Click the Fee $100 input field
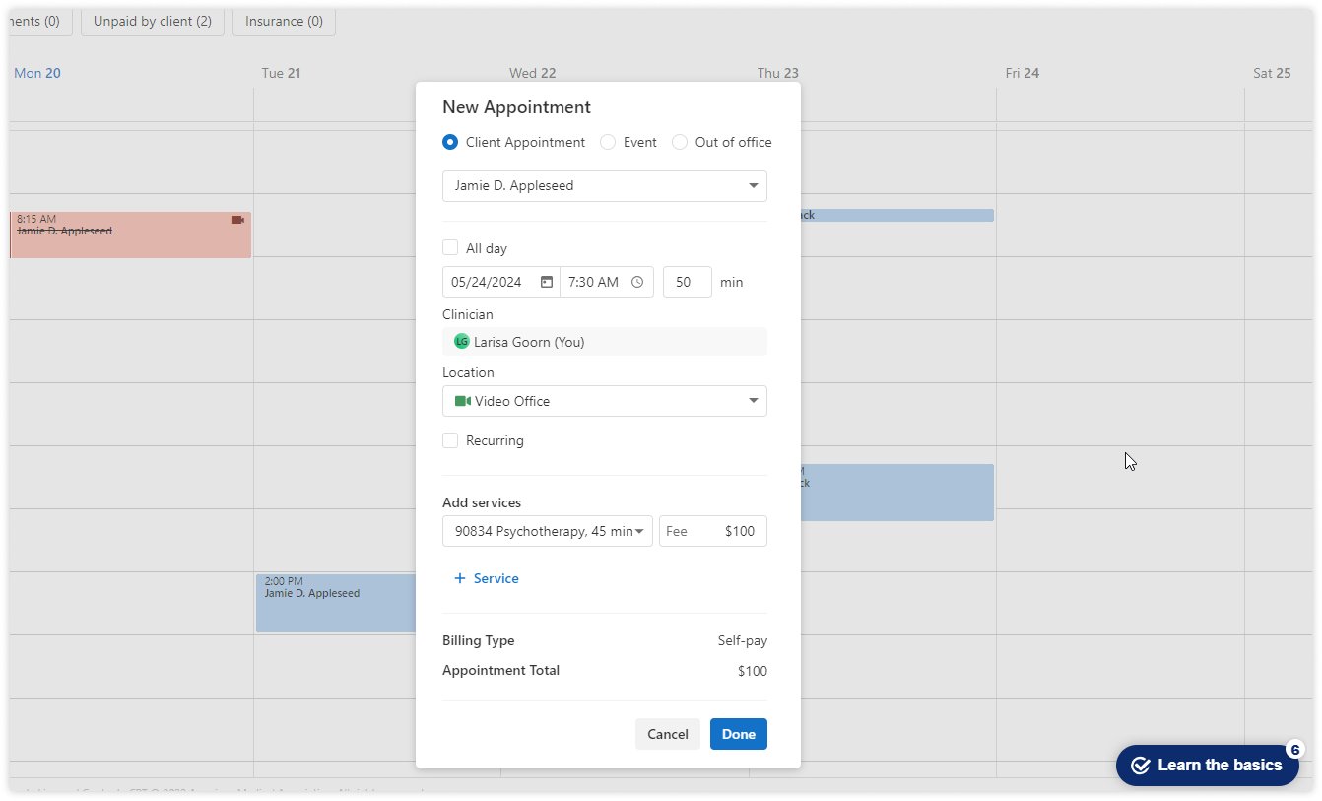 tap(712, 531)
